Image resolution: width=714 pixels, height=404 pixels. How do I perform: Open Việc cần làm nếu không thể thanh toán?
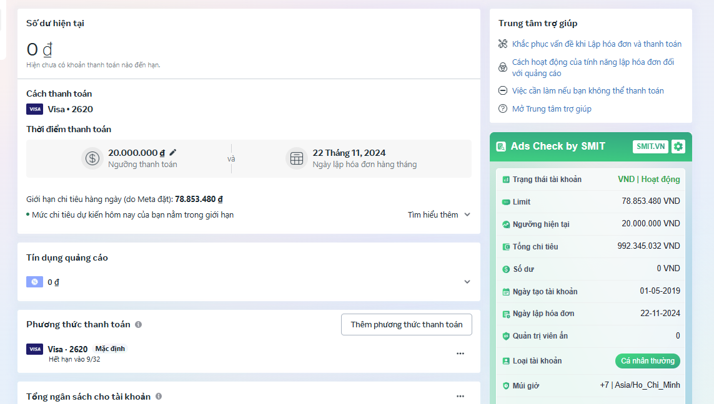pos(587,91)
